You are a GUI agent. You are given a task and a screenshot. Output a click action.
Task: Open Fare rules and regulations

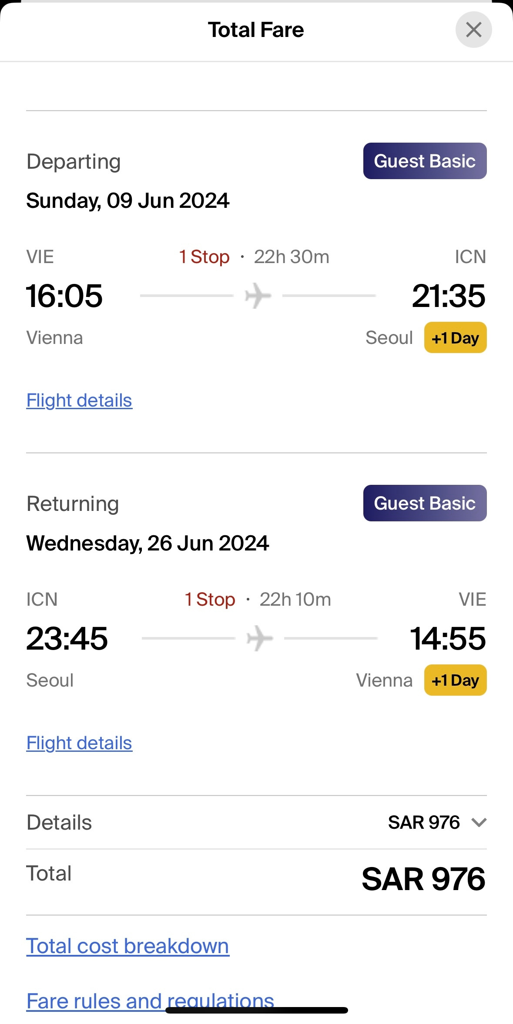pyautogui.click(x=150, y=1001)
